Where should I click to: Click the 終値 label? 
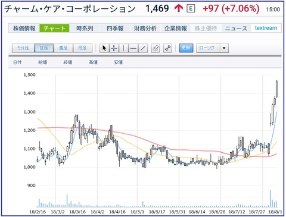click(68, 62)
